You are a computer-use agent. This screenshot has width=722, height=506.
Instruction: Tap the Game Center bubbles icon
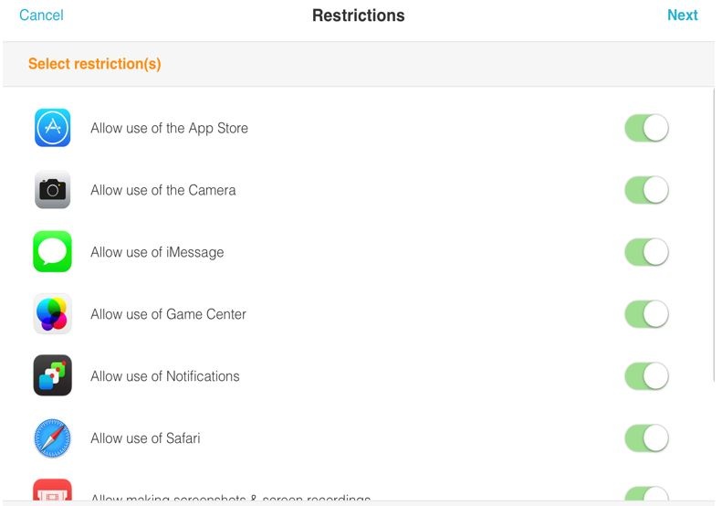52,314
